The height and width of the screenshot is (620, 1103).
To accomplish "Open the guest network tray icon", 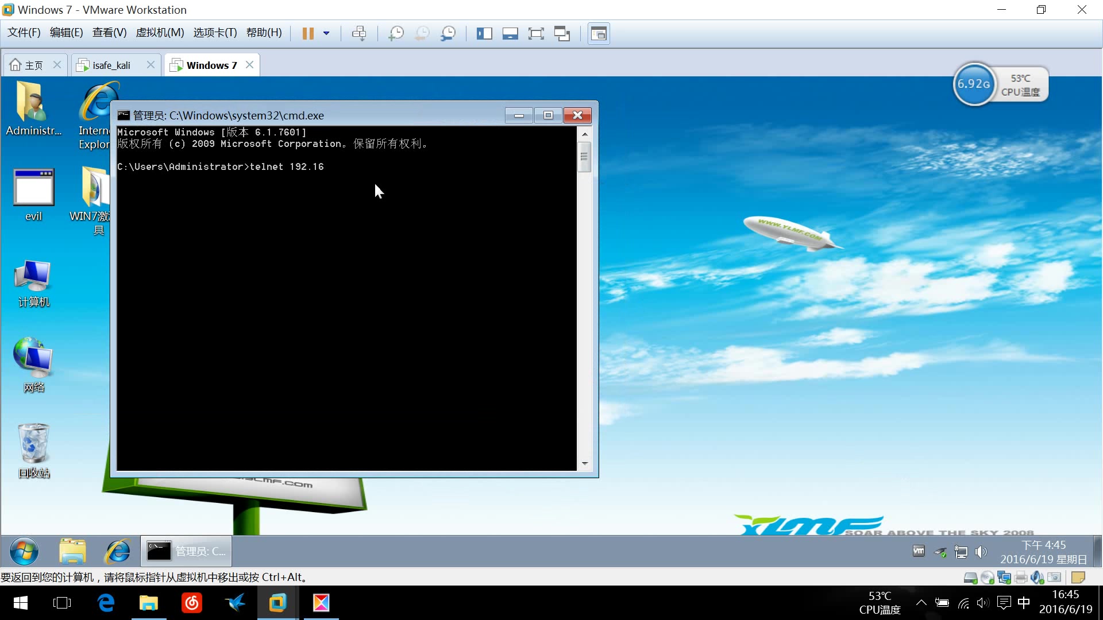I will (961, 552).
